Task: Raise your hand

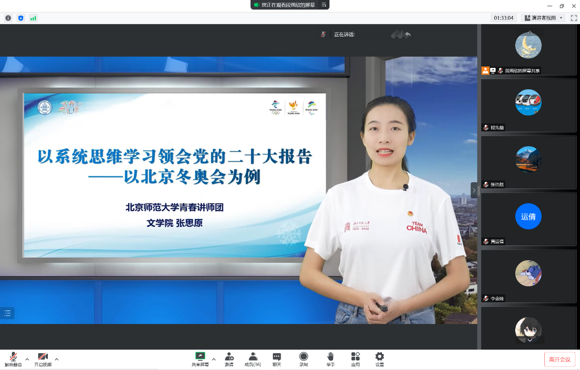Action: click(330, 359)
